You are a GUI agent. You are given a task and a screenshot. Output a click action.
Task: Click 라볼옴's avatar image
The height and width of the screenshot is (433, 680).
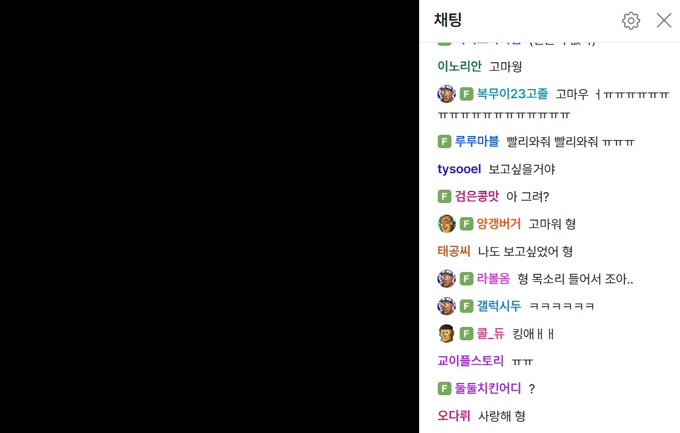tap(446, 279)
